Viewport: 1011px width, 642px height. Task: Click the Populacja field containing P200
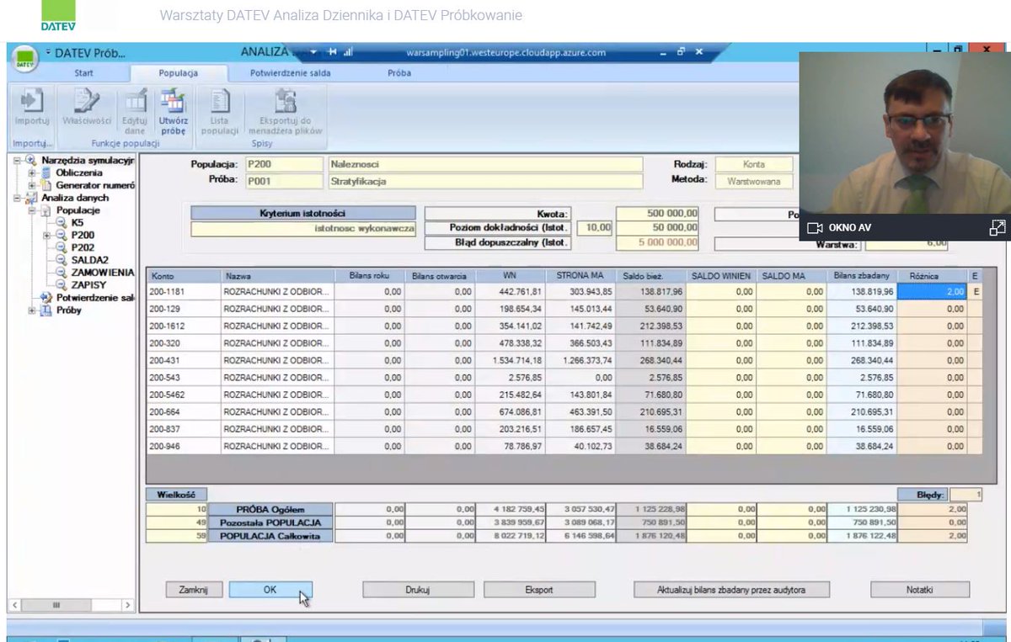click(x=283, y=165)
